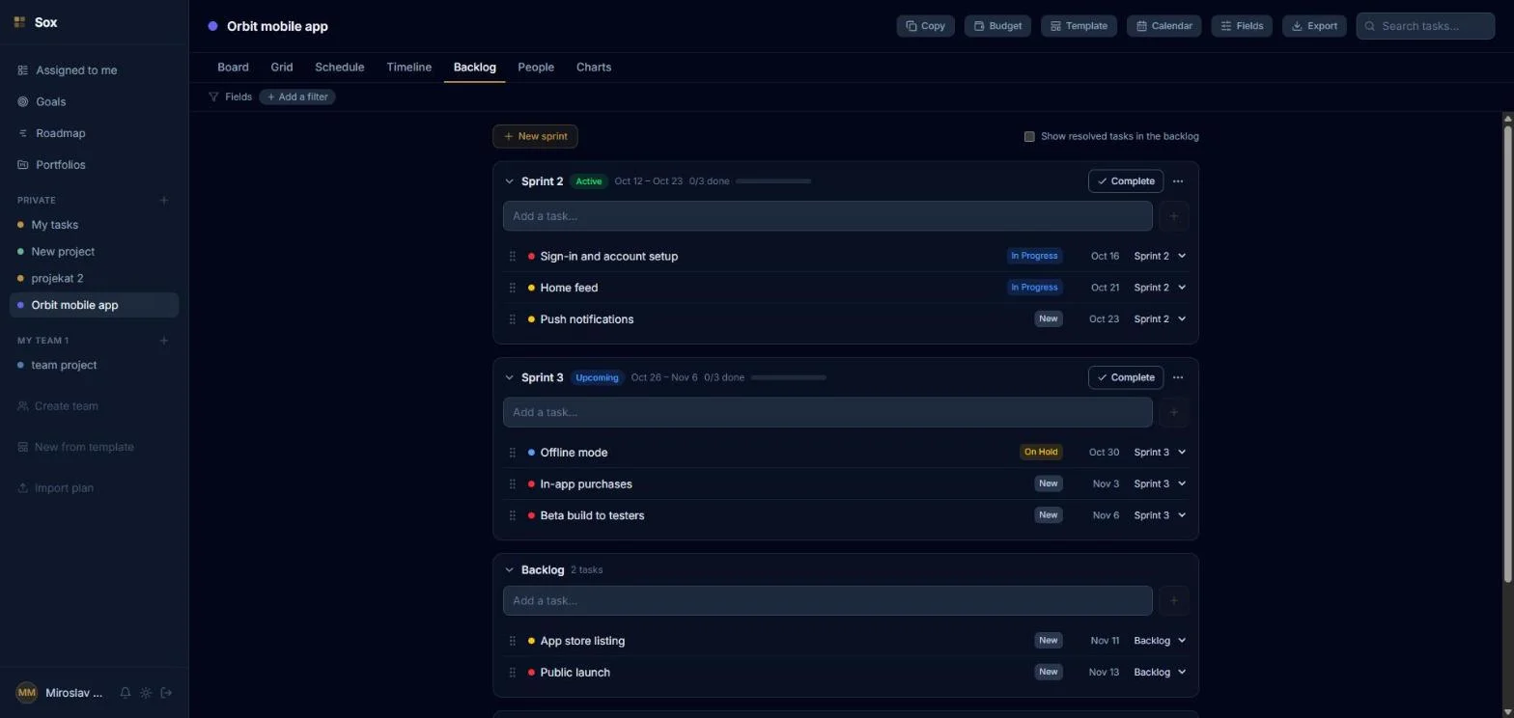Click the purple Orbit mobile app color dot in header
The height and width of the screenshot is (718, 1514).
pos(212,26)
